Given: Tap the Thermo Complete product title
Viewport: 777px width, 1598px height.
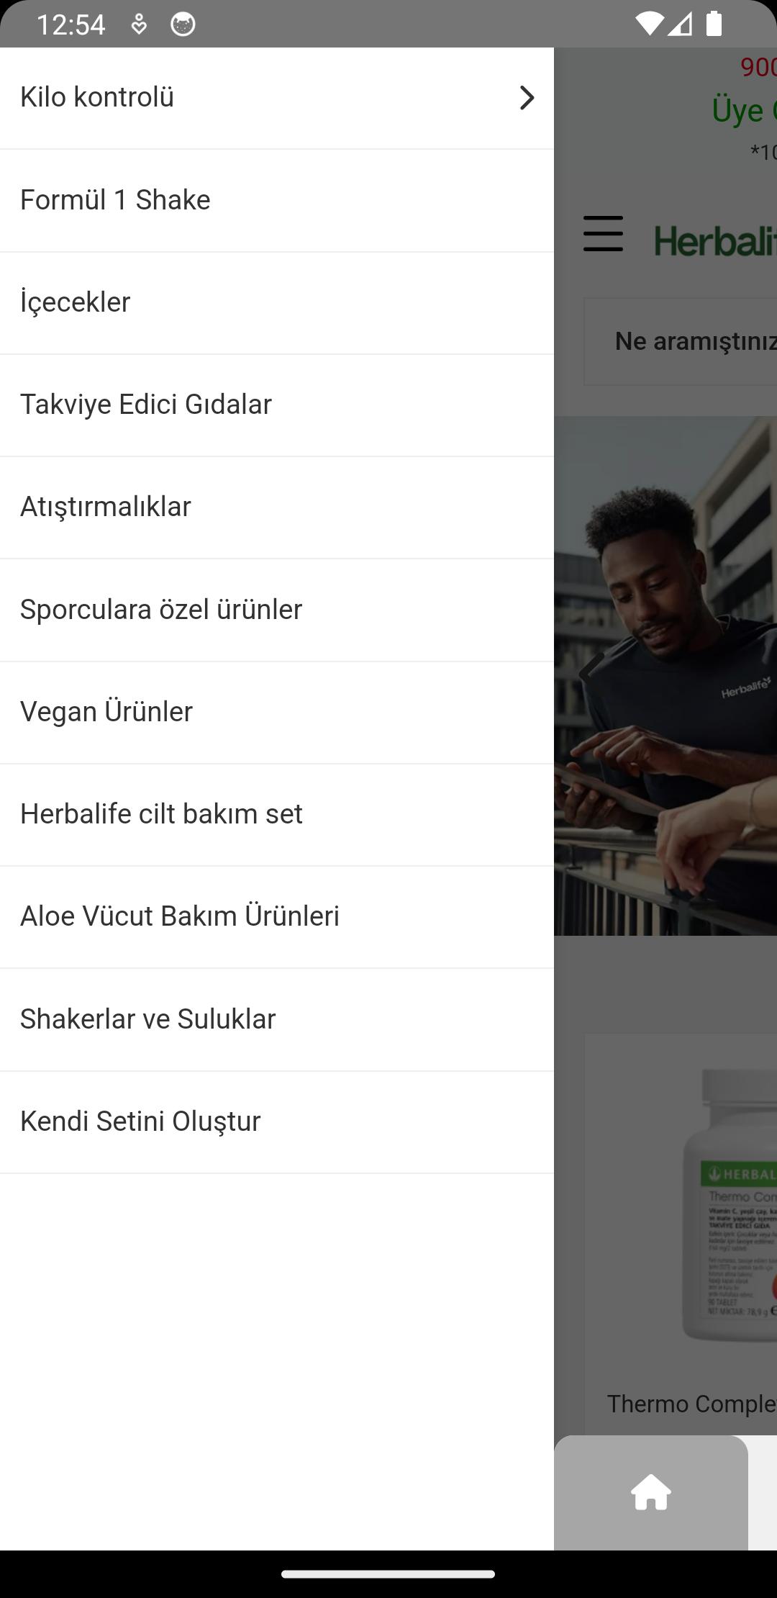Looking at the screenshot, I should click(691, 1403).
